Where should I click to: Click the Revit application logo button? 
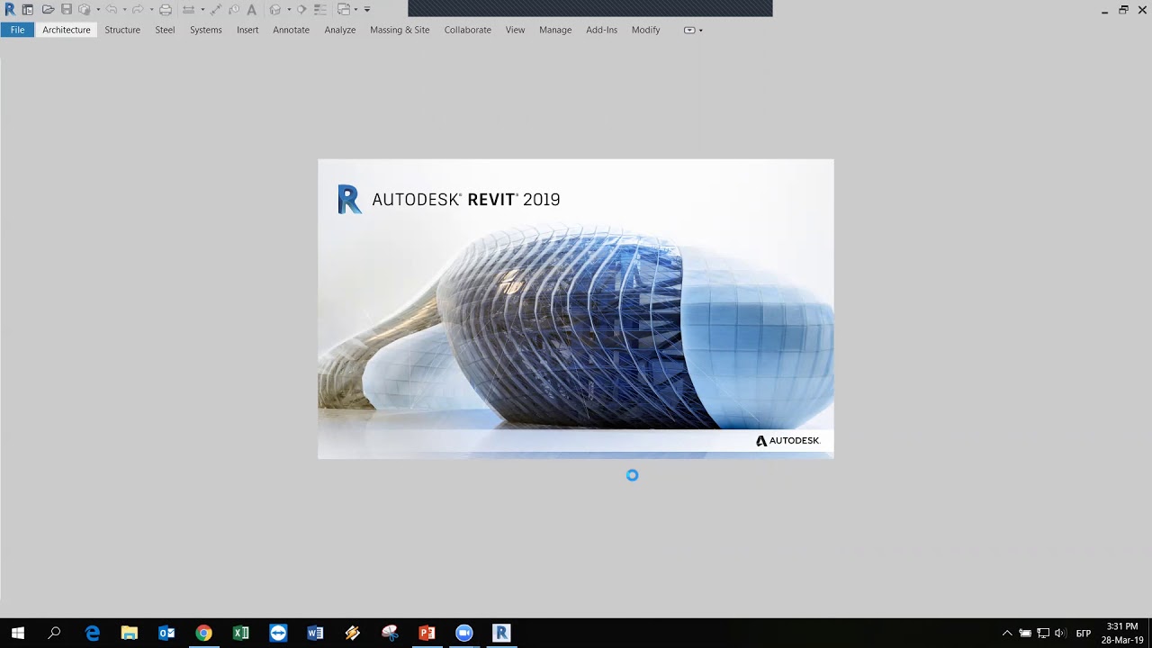[10, 9]
